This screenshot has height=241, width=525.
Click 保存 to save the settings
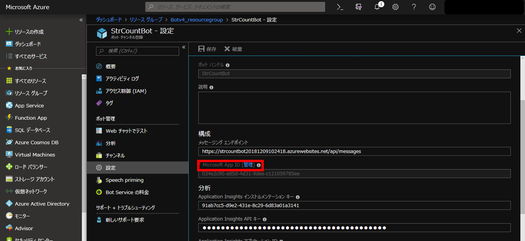207,49
